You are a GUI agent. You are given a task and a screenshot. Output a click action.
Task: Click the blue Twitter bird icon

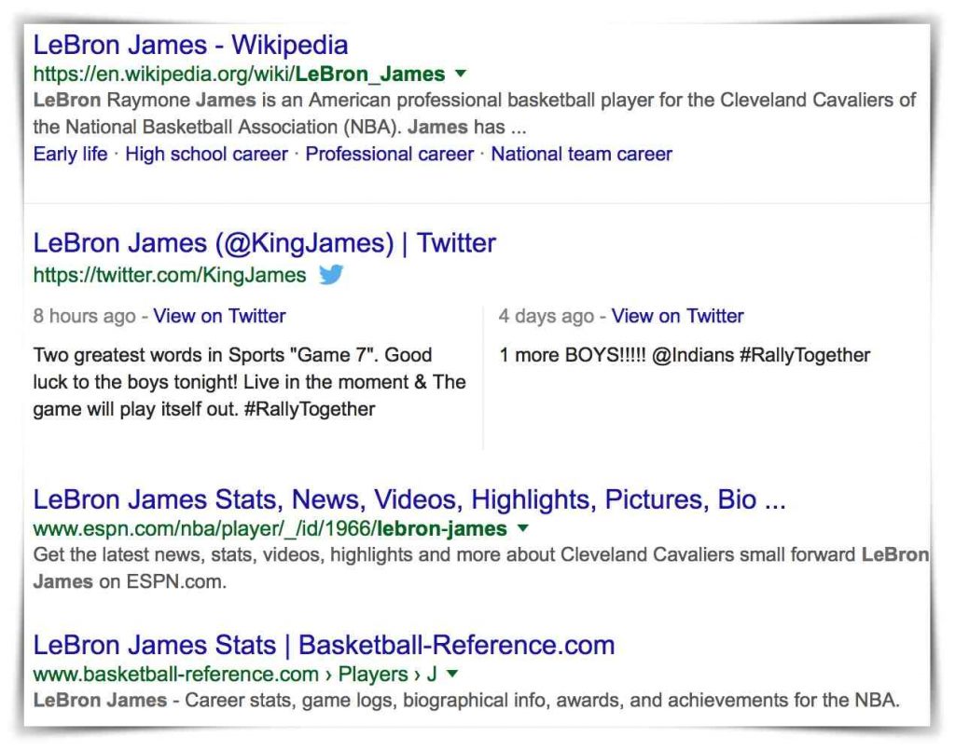[x=331, y=275]
